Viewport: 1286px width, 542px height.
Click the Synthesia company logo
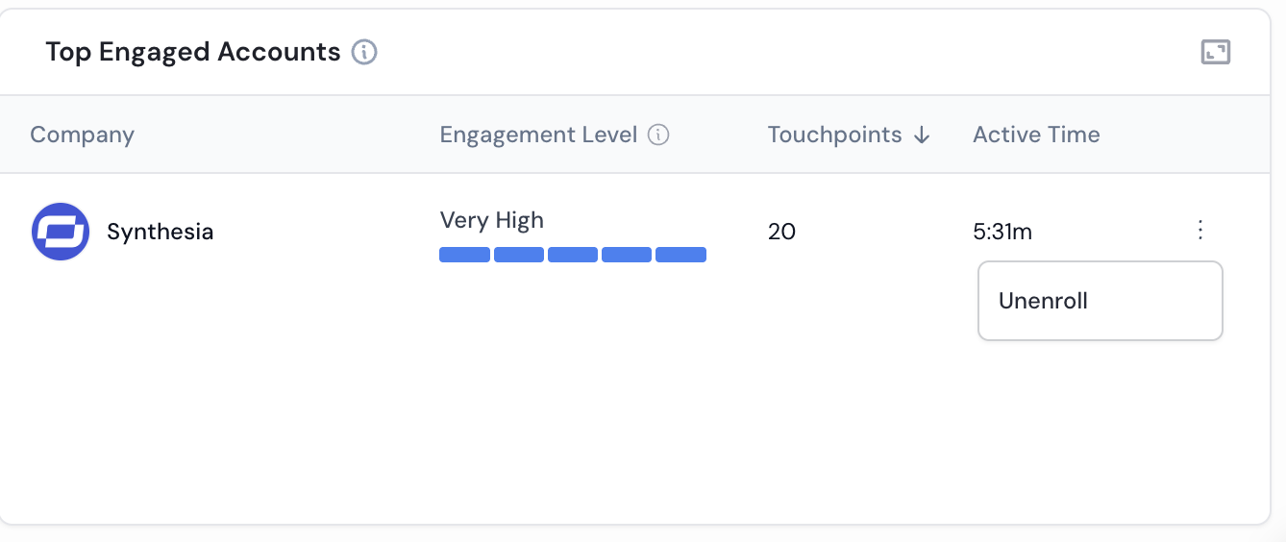pyautogui.click(x=61, y=232)
